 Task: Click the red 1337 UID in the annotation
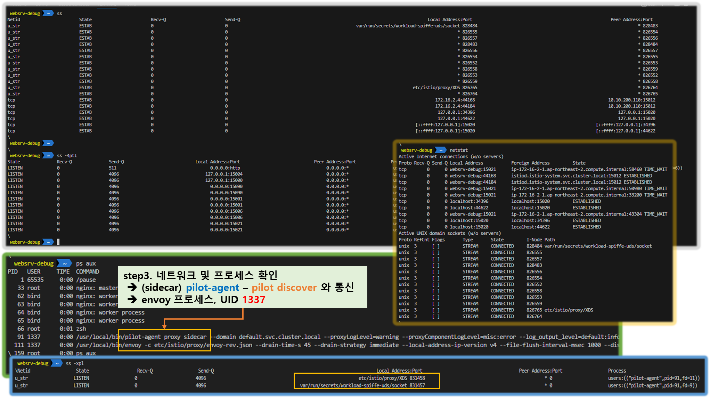click(254, 300)
